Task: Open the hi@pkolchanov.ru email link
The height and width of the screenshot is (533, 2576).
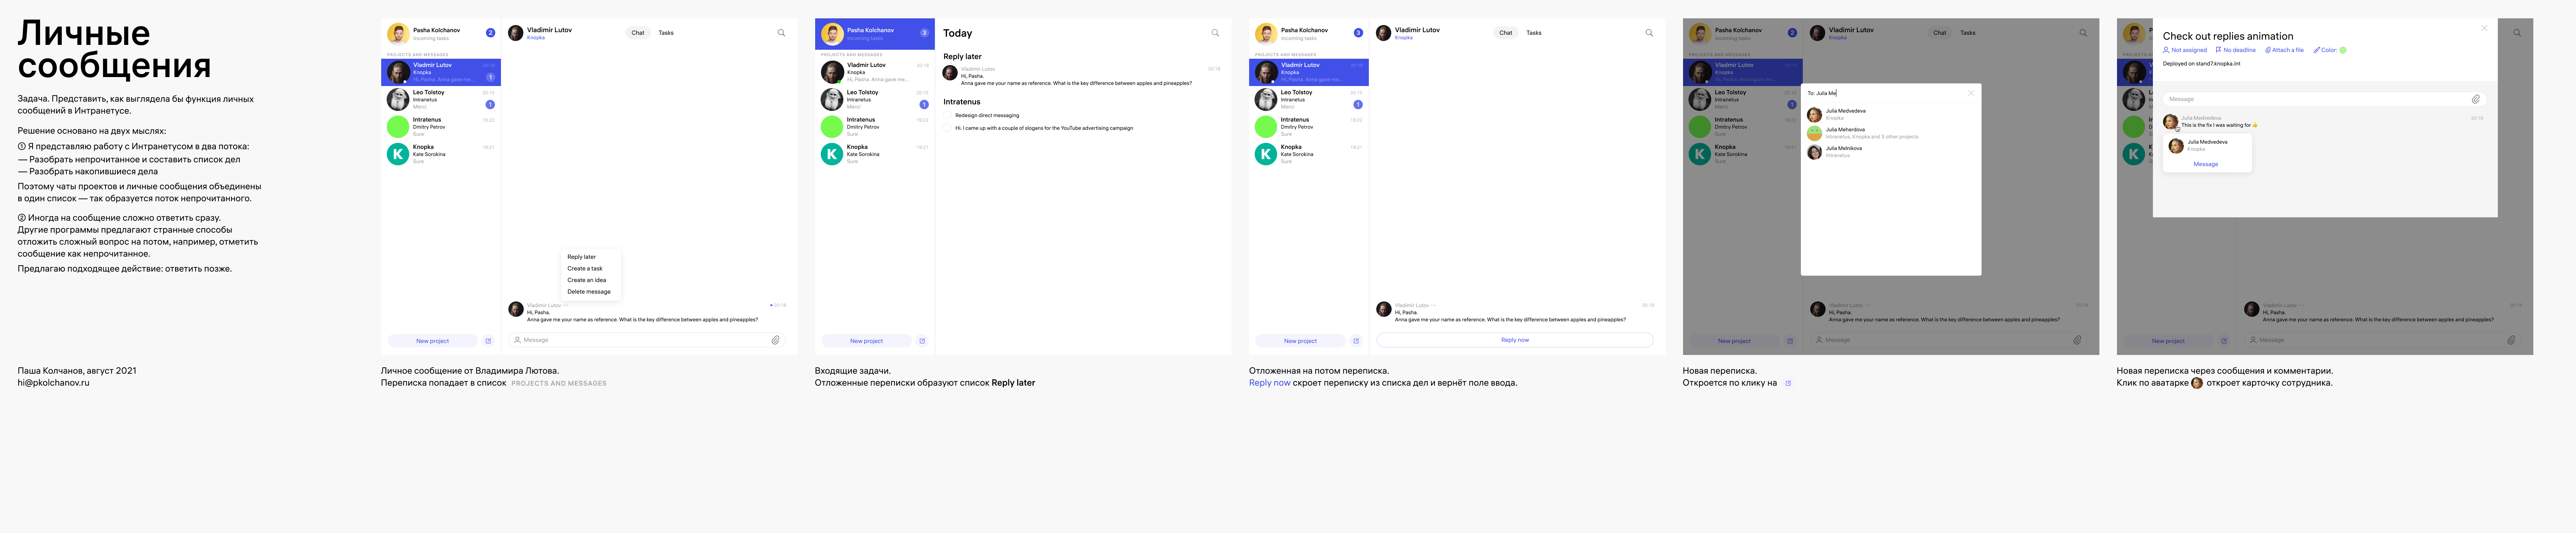Action: [x=53, y=383]
